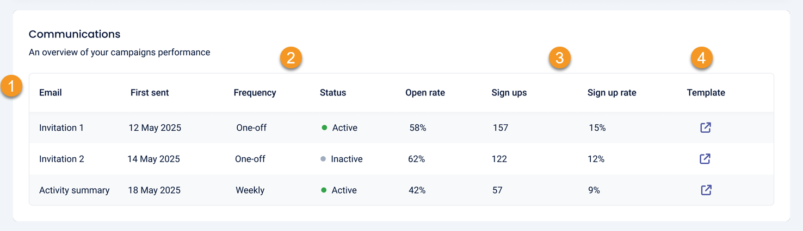The width and height of the screenshot is (803, 231).
Task: Click the First sent column header
Action: [x=150, y=93]
